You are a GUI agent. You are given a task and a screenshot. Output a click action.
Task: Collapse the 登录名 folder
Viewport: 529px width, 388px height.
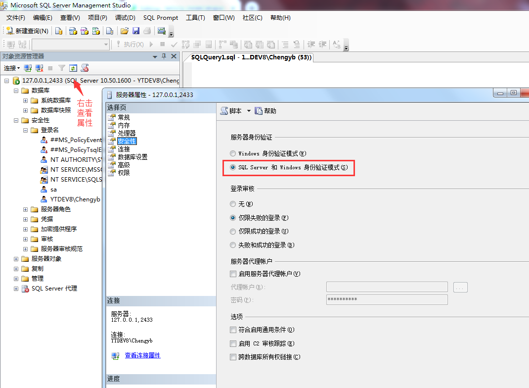[25, 130]
